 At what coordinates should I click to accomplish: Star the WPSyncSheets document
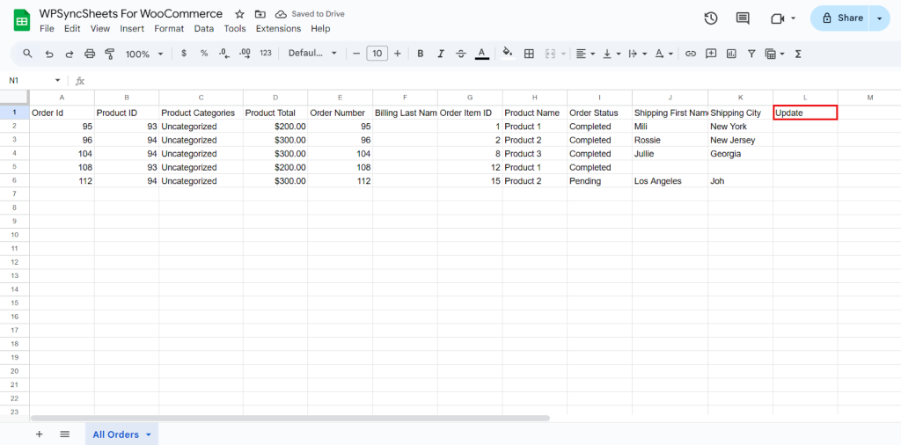click(239, 14)
